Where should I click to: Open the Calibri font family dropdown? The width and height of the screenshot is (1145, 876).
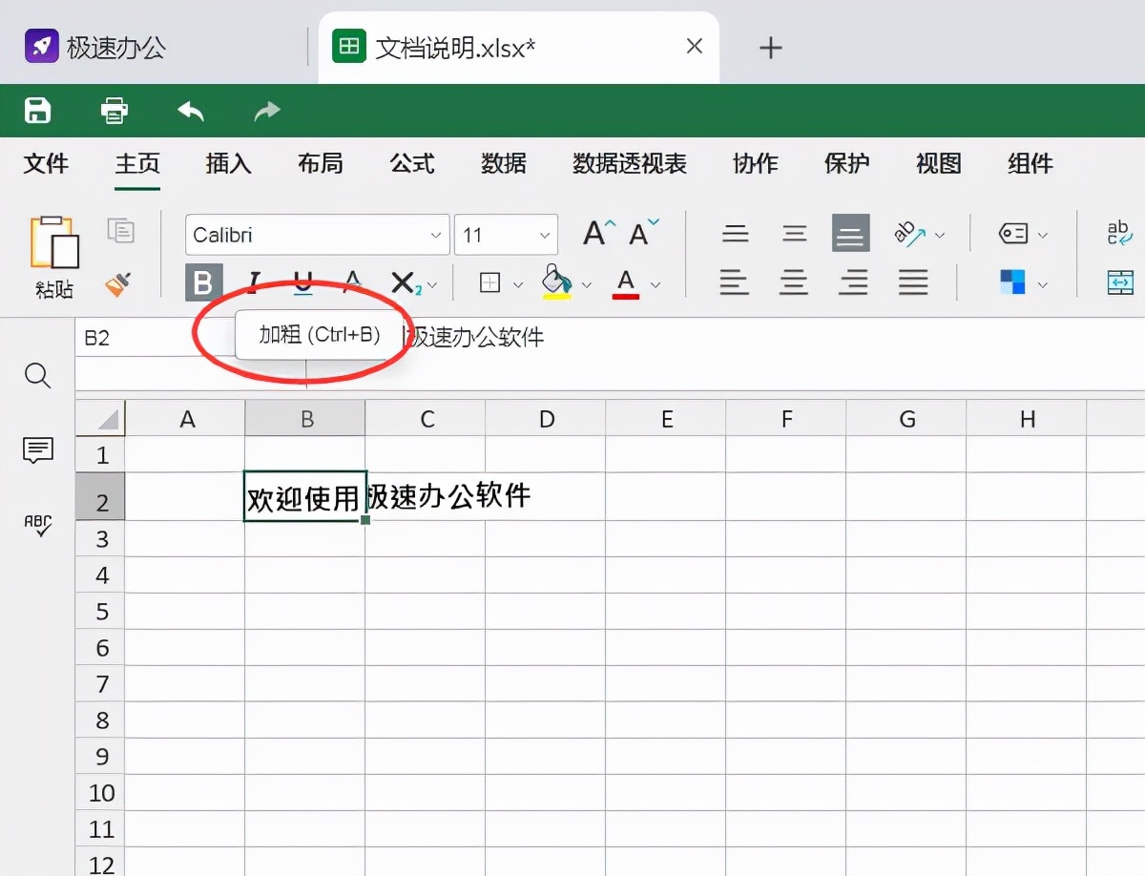(435, 234)
